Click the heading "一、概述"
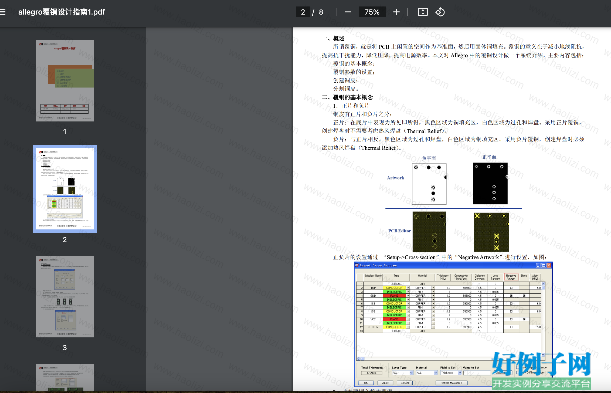This screenshot has width=611, height=393. point(333,38)
